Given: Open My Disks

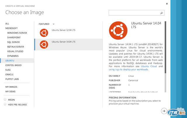Looking at the screenshot, I should 10,92.
